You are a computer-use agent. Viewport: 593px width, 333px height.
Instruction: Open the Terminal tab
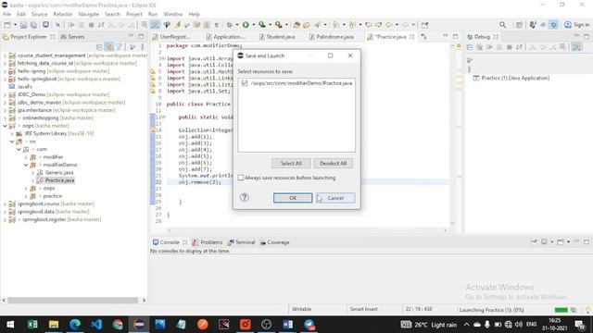(241, 242)
